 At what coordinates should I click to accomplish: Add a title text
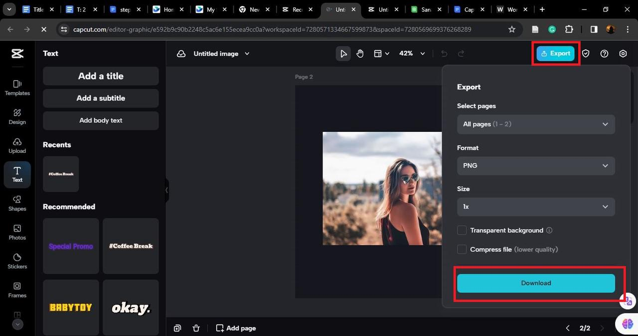[101, 76]
